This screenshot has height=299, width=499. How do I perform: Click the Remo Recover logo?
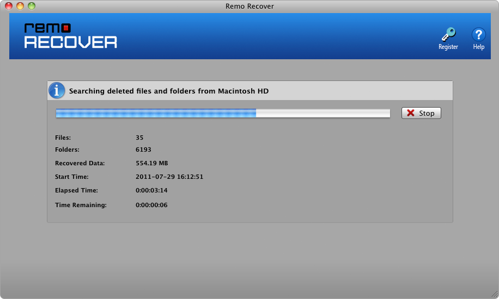pos(71,35)
